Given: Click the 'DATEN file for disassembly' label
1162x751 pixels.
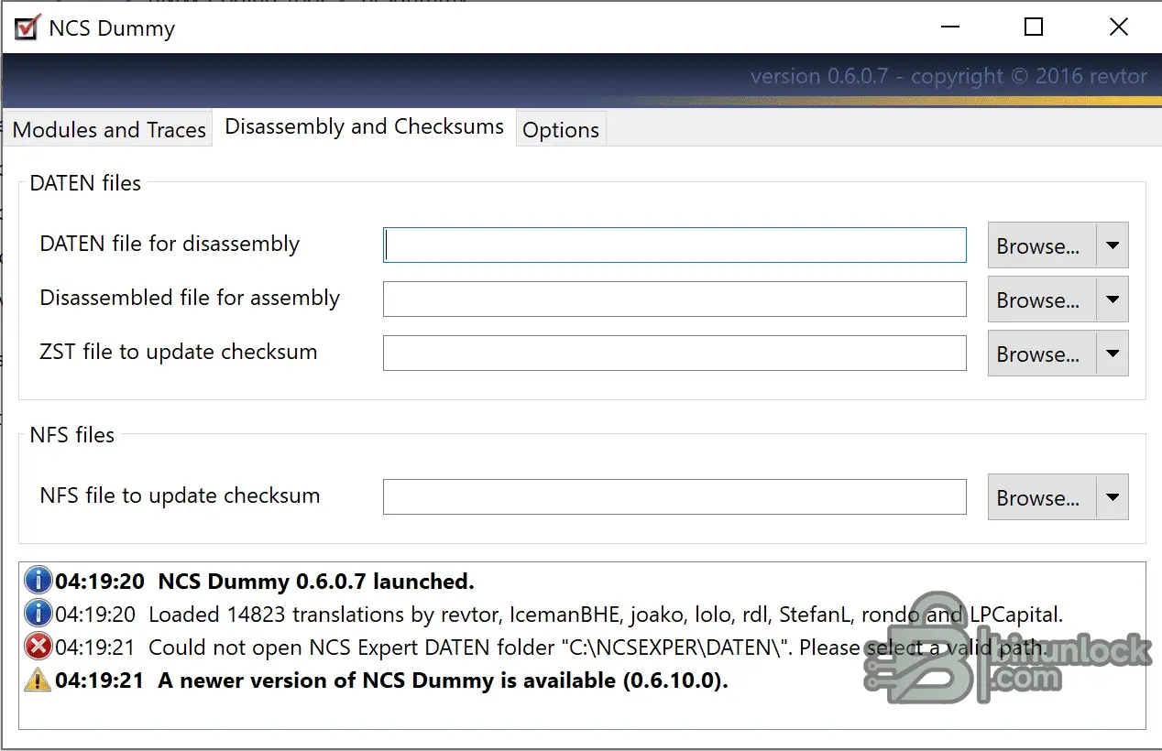Looking at the screenshot, I should [x=170, y=245].
